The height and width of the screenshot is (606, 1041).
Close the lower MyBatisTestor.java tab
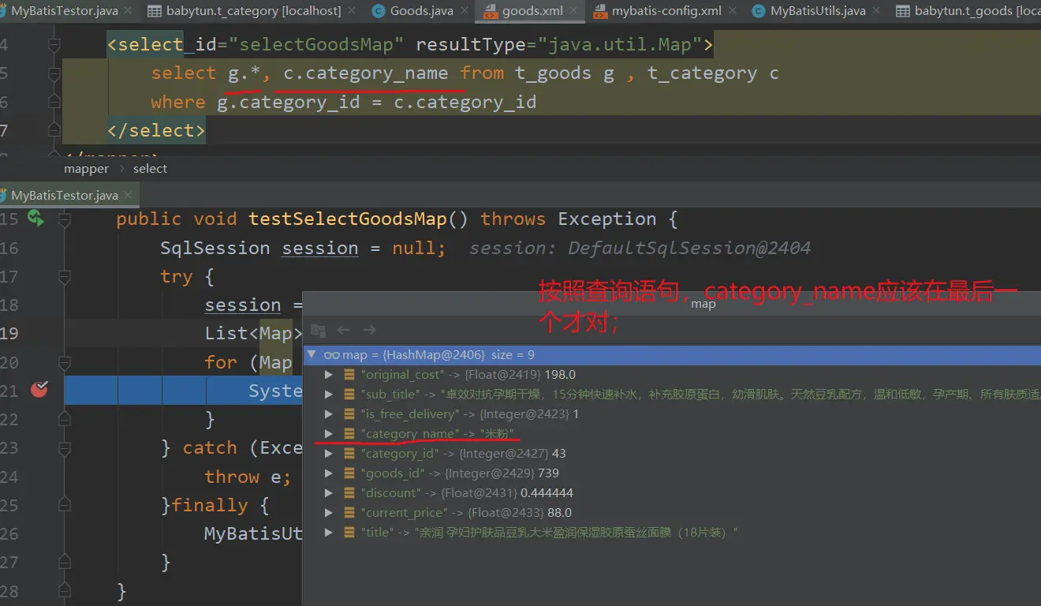(129, 195)
